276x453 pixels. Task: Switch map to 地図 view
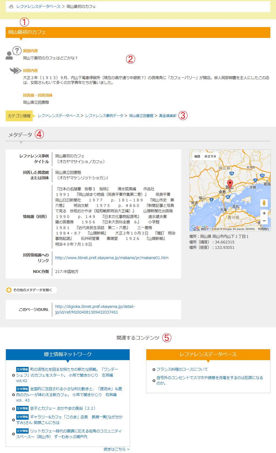pyautogui.click(x=197, y=157)
